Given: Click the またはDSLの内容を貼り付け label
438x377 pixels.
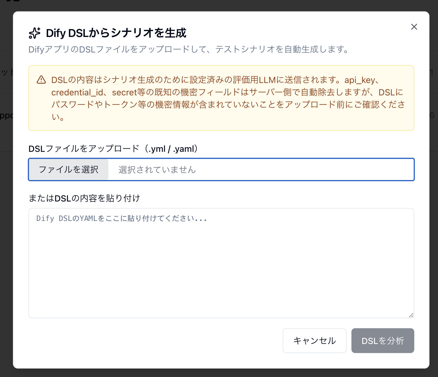Looking at the screenshot, I should click(x=84, y=198).
